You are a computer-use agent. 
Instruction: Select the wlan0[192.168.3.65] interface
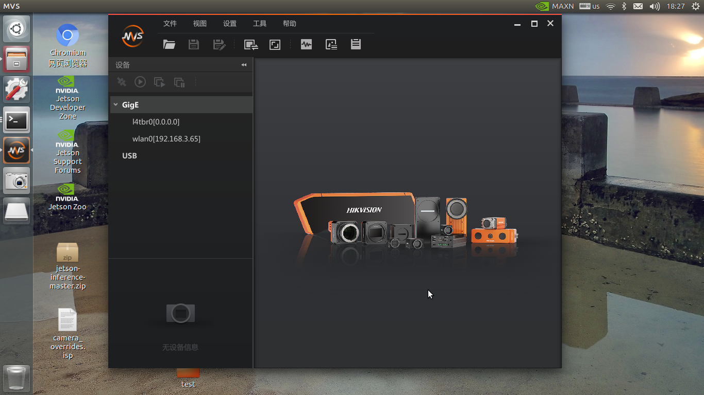coord(166,138)
